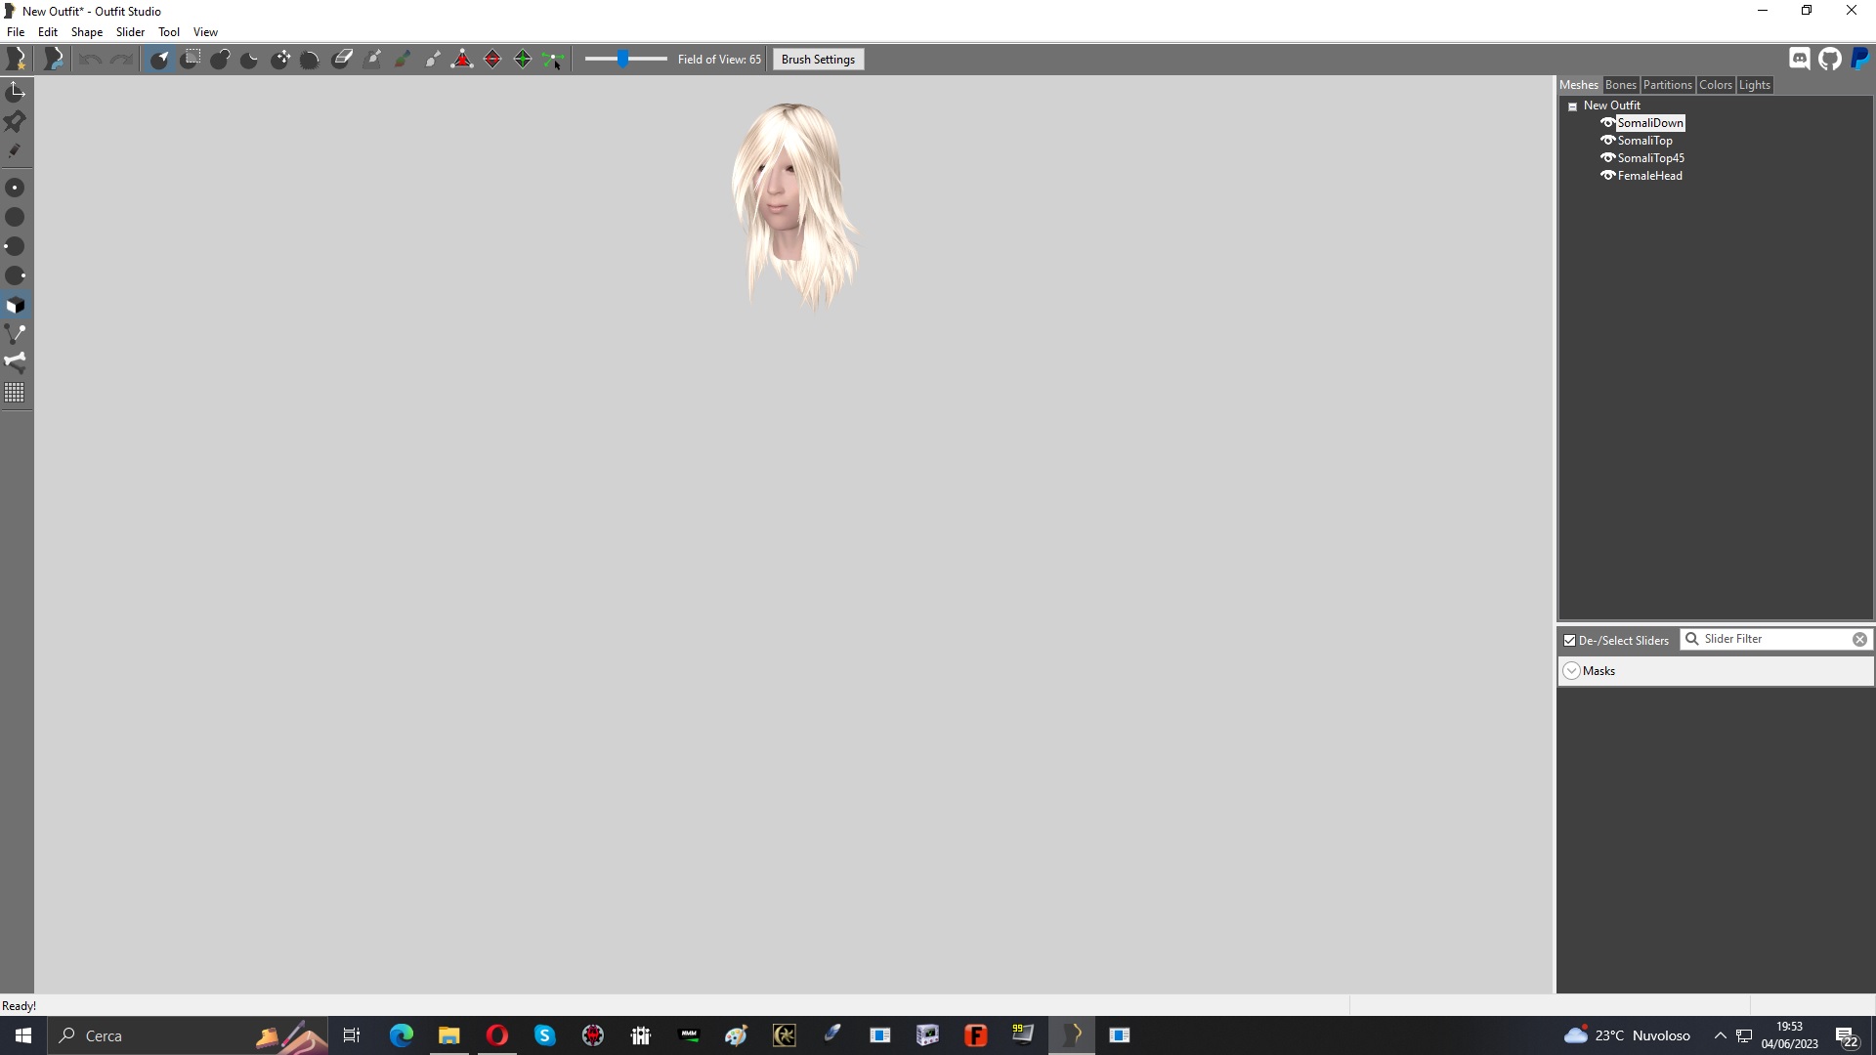Switch to the Bones tab
The width and height of the screenshot is (1876, 1055).
[1620, 85]
